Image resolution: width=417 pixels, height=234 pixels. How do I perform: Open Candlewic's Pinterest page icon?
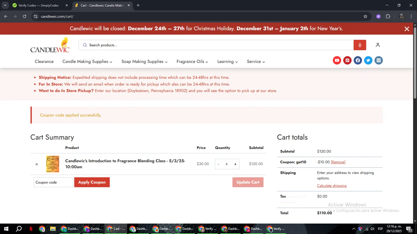tap(347, 60)
